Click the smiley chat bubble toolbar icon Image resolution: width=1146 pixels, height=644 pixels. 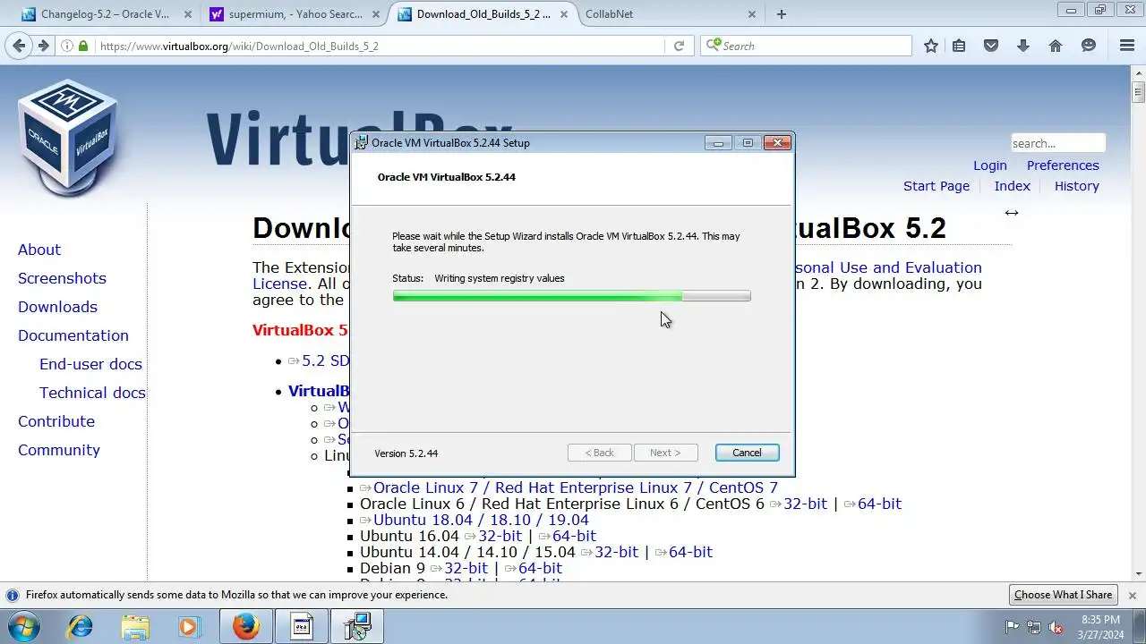pyautogui.click(x=1088, y=46)
